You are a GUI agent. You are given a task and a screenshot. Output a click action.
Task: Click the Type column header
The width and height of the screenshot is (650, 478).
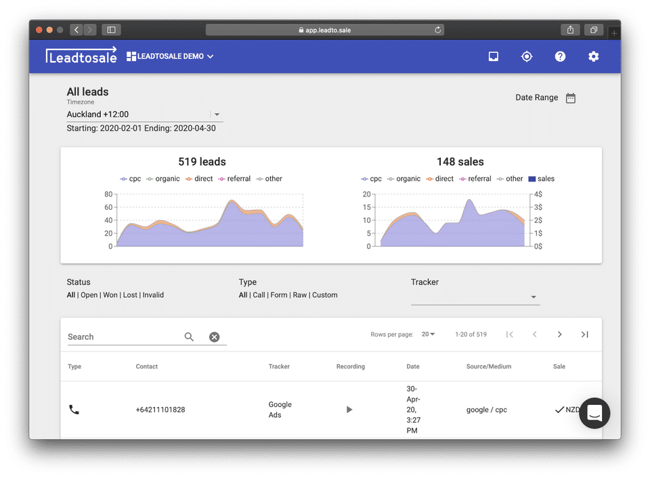(74, 366)
